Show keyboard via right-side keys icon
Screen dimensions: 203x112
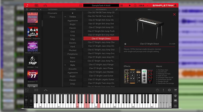click(x=175, y=101)
